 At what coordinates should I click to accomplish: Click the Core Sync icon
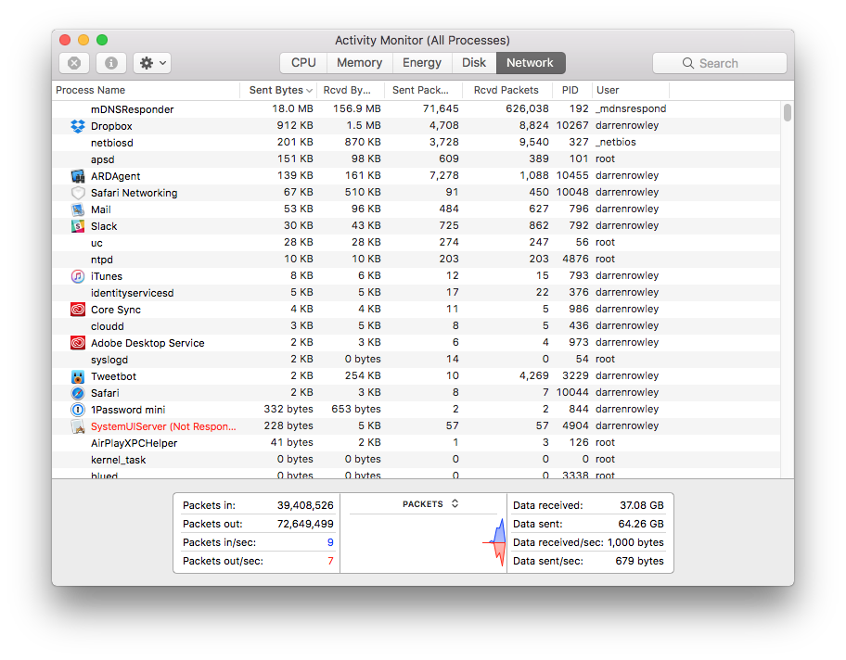78,310
